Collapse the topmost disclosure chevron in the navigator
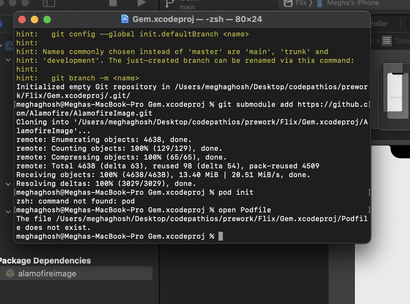 [x=8, y=60]
